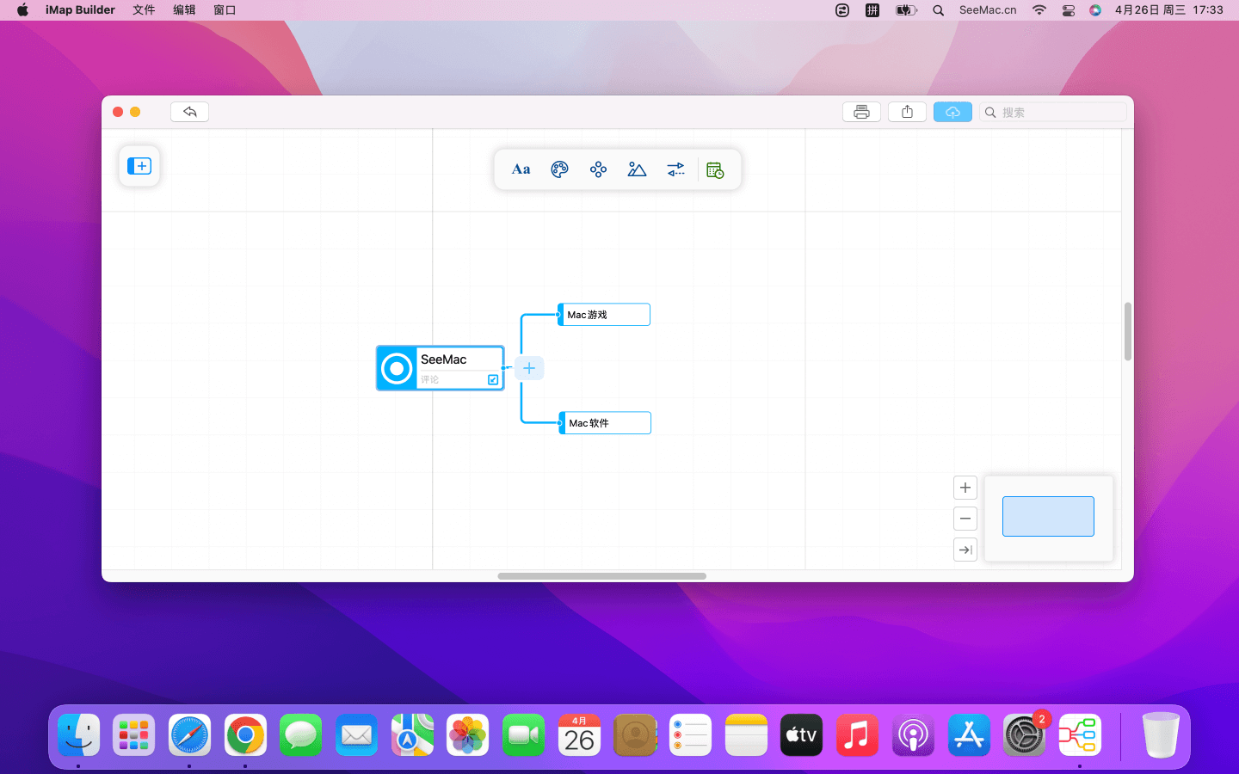This screenshot has height=774, width=1239.
Task: Click the insert image icon
Action: point(637,169)
